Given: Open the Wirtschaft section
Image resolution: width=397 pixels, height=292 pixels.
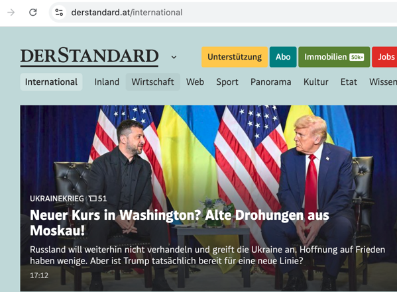Looking at the screenshot, I should coord(153,82).
